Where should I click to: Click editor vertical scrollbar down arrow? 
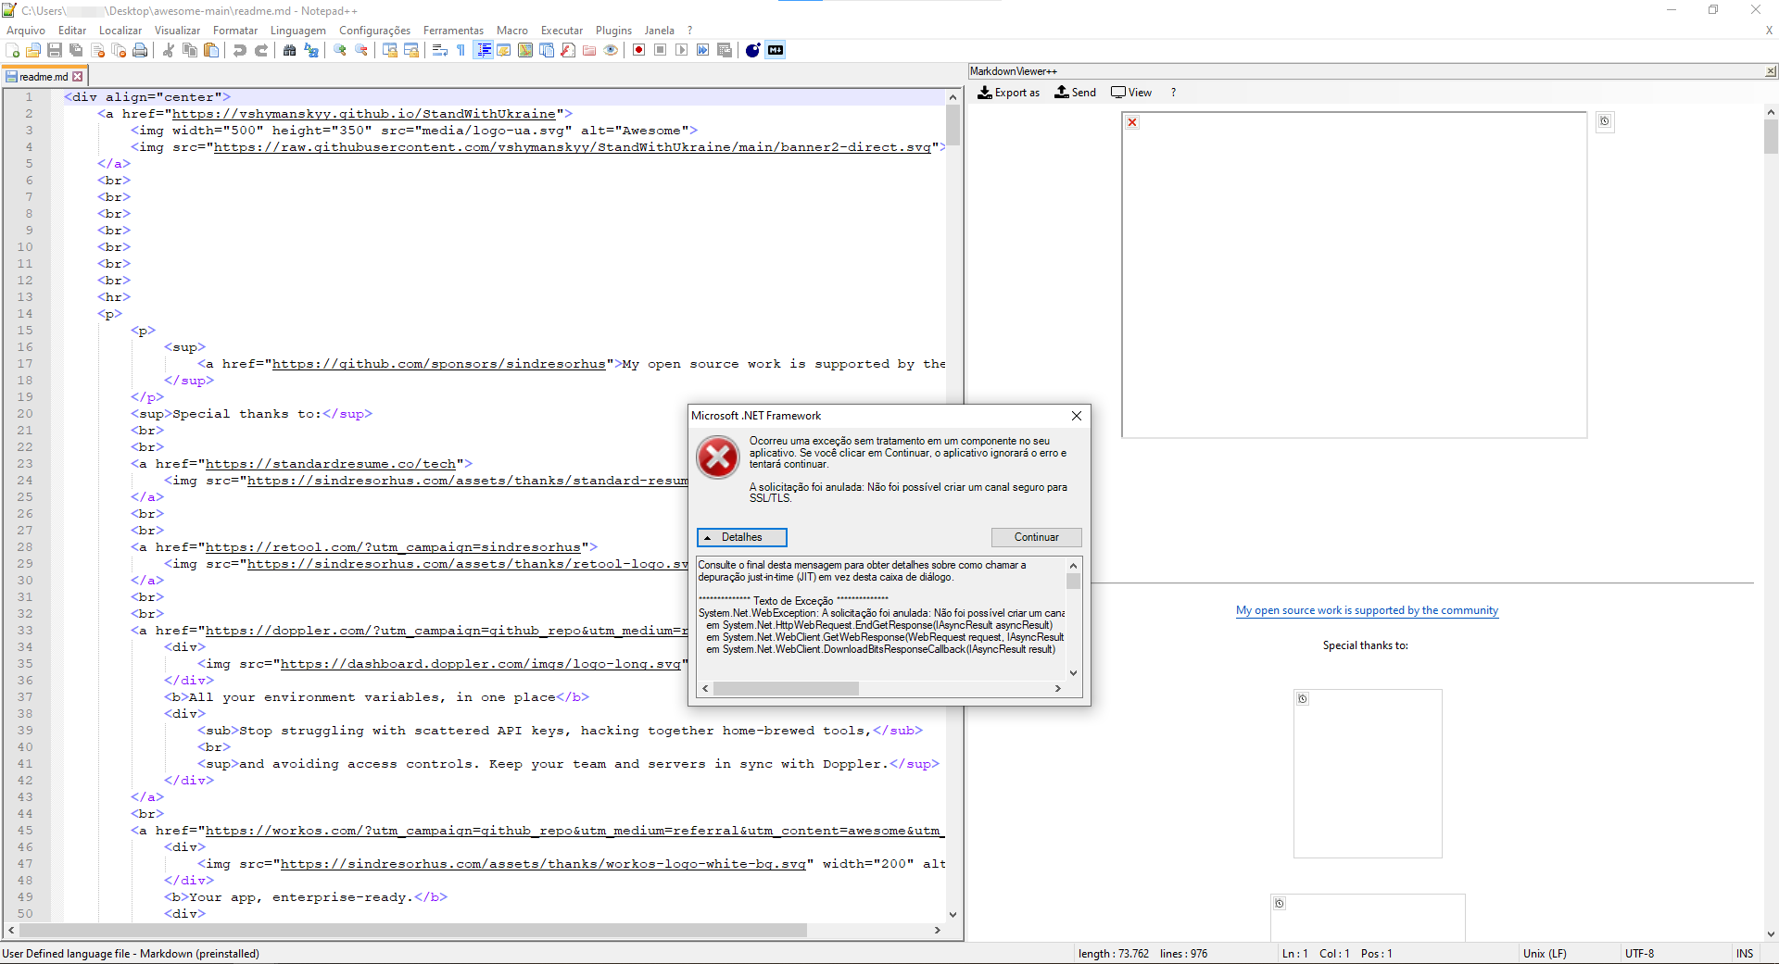coord(953,915)
